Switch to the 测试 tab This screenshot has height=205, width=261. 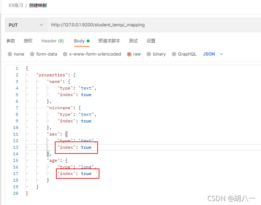(x=133, y=41)
